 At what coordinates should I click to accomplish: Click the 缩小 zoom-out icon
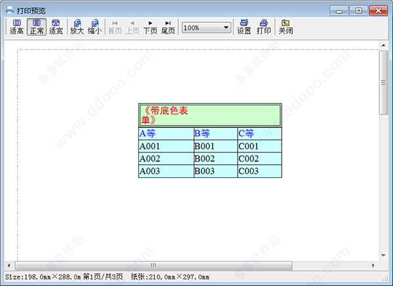[94, 27]
